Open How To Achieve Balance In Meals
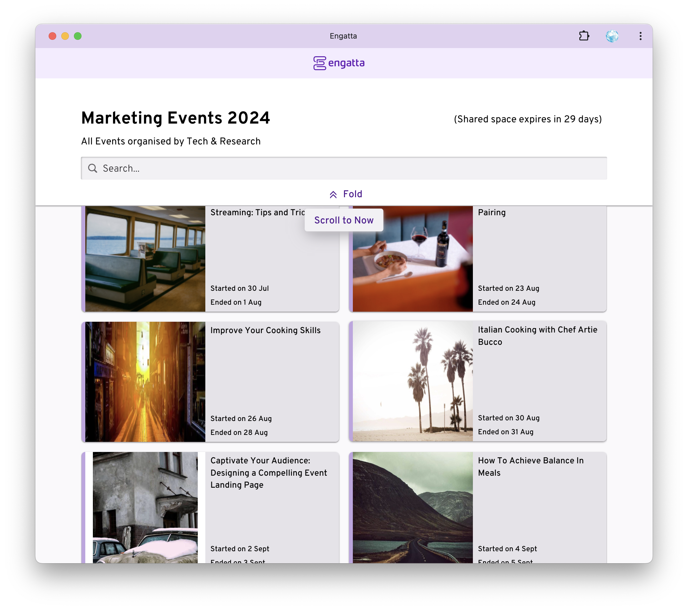688x610 pixels. 530,467
